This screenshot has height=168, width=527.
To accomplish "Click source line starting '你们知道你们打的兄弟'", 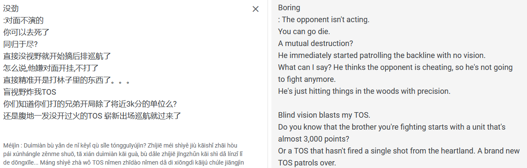I will tap(90, 104).
